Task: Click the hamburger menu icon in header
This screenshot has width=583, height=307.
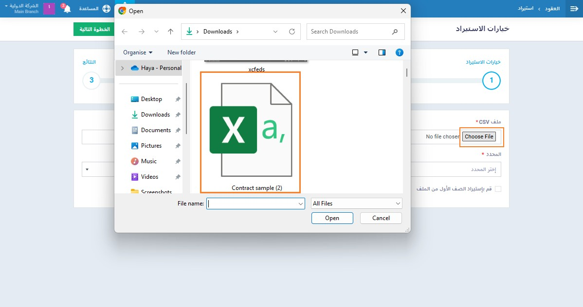Action: click(574, 9)
